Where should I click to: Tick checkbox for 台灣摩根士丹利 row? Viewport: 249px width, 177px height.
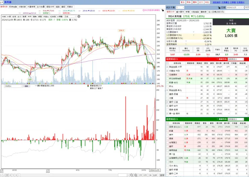click(x=167, y=158)
